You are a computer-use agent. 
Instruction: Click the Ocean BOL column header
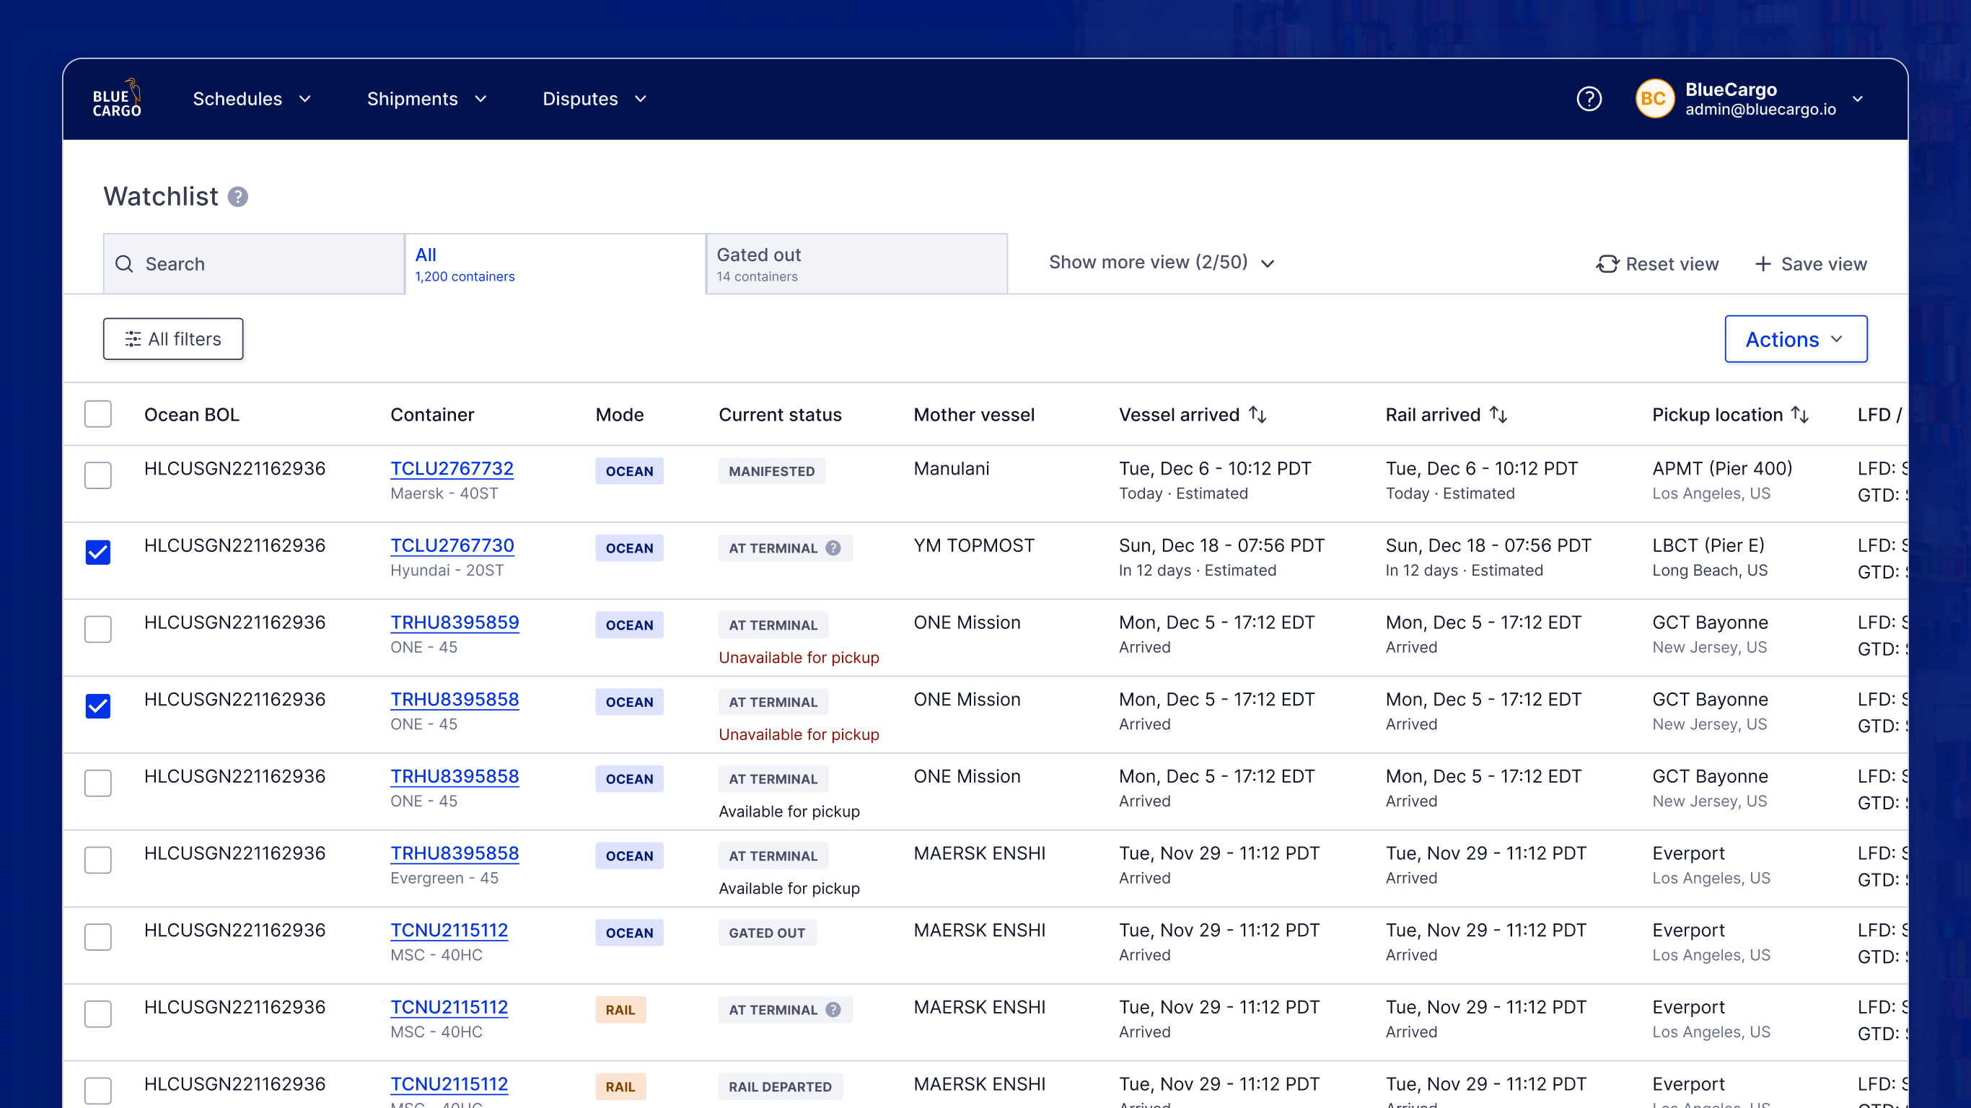191,415
